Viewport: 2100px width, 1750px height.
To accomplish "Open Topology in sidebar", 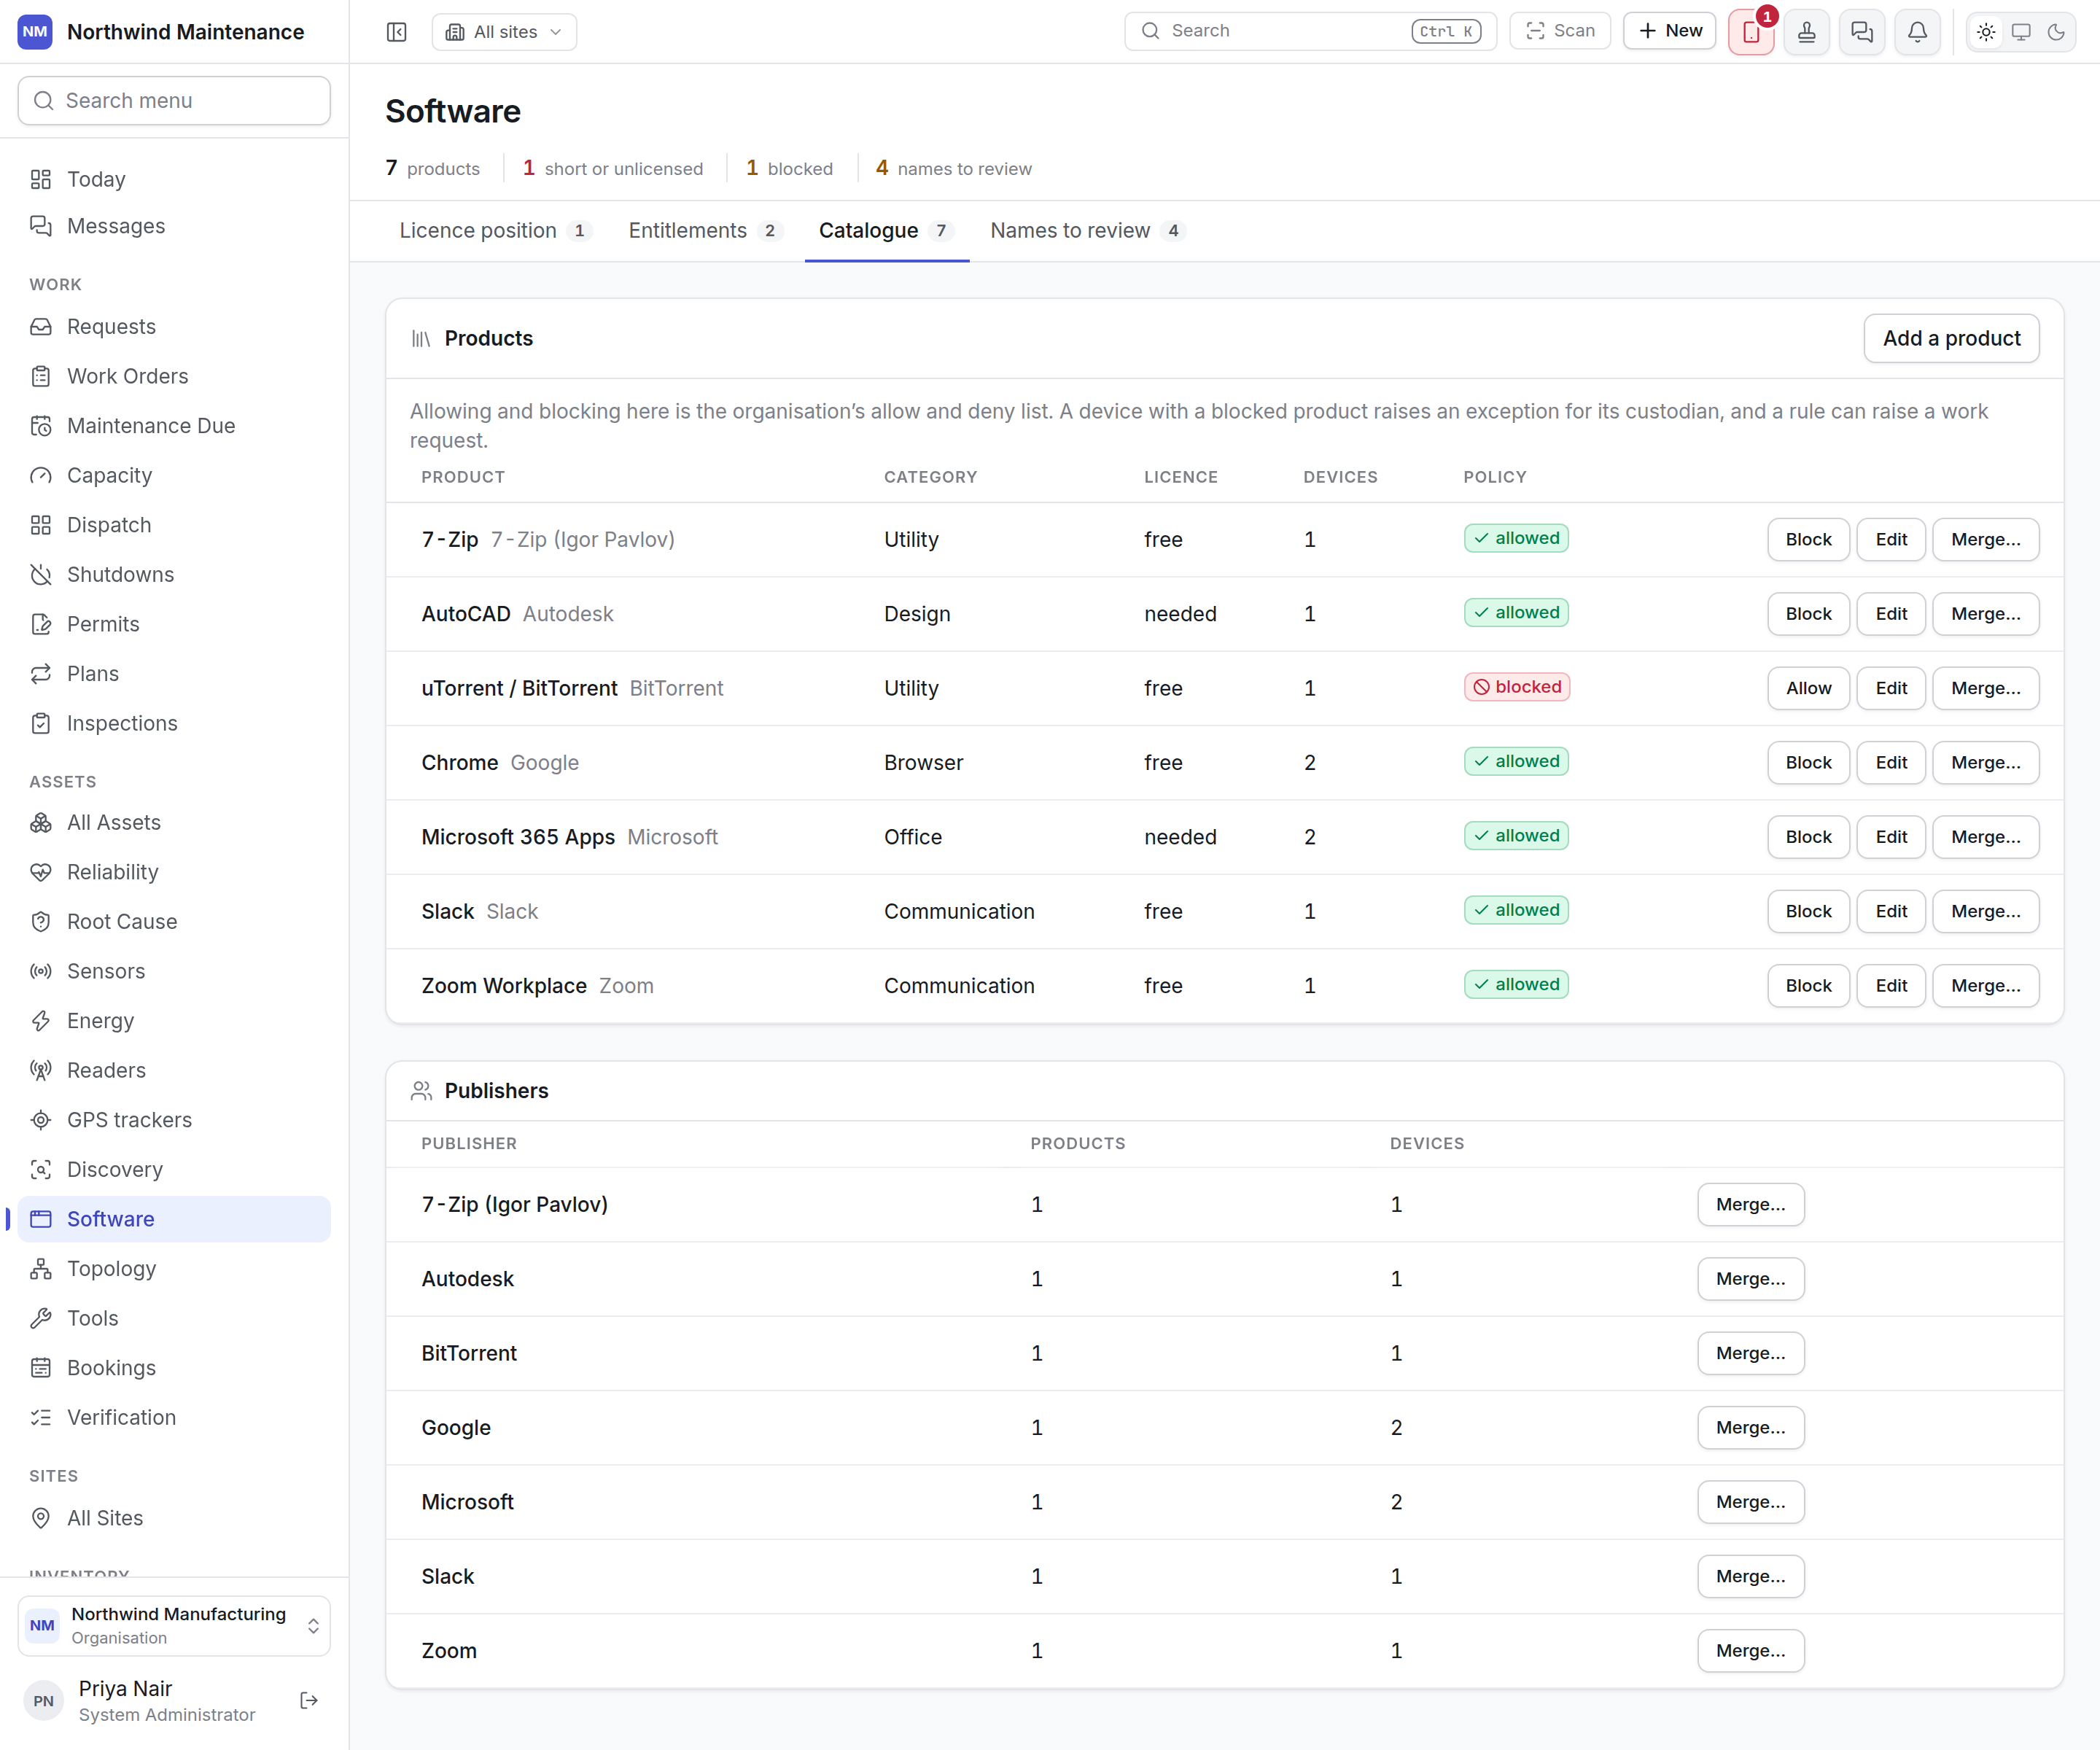I will coord(174,1269).
